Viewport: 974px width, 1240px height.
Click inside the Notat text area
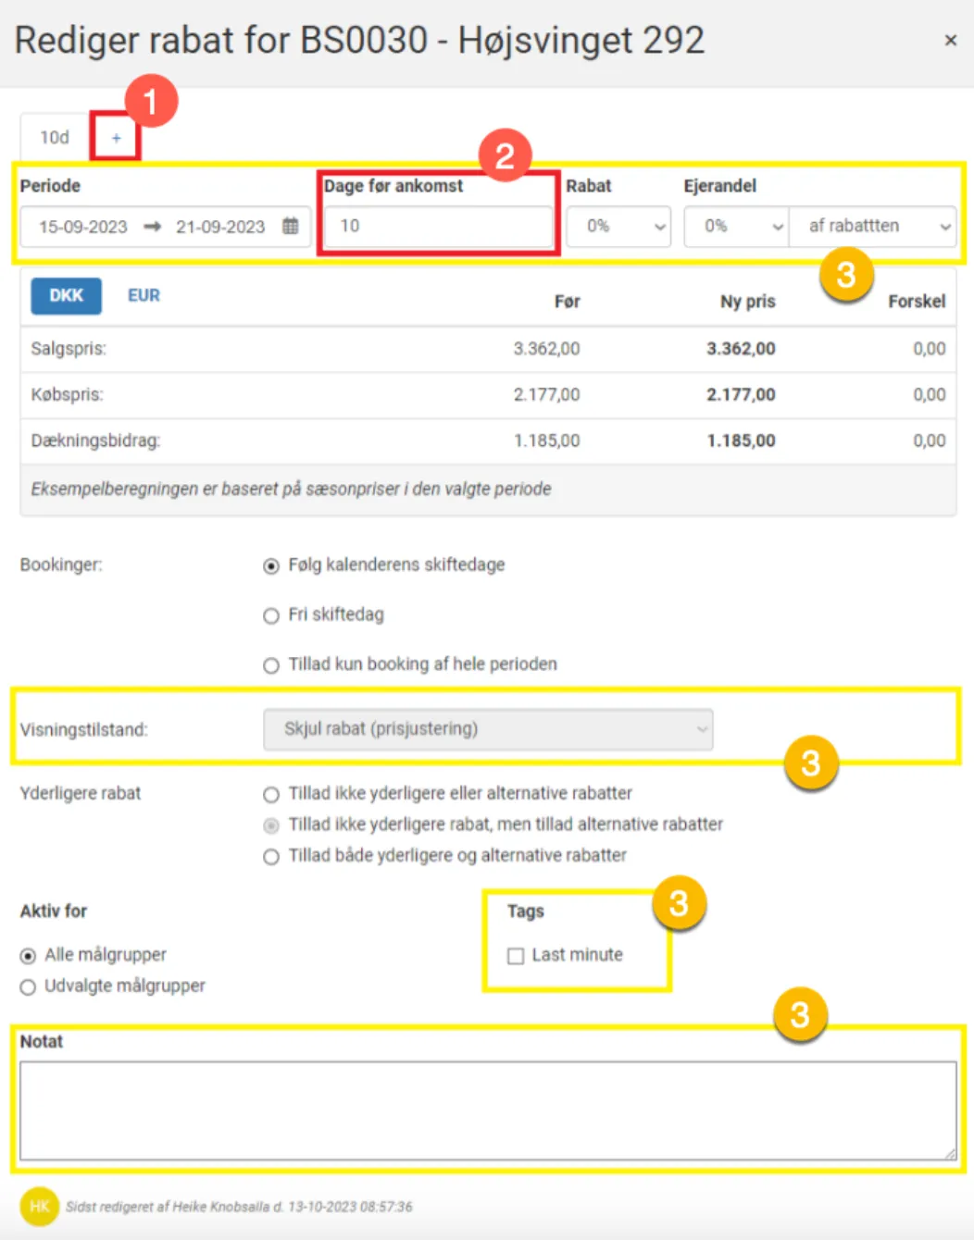[488, 1110]
